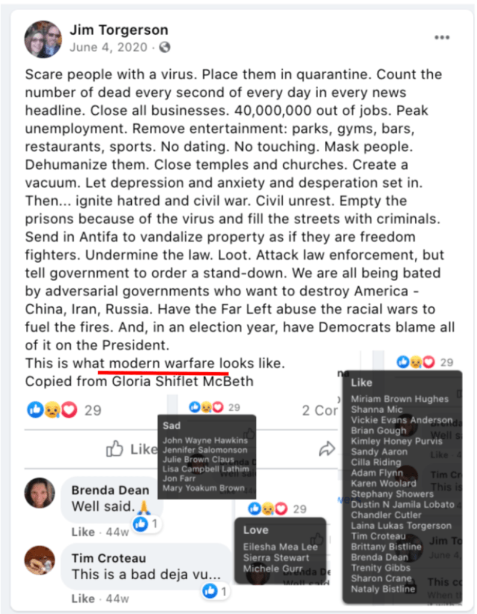The height and width of the screenshot is (614, 477).
Task: Click the June 4, 2020 timestamp
Action: point(108,47)
